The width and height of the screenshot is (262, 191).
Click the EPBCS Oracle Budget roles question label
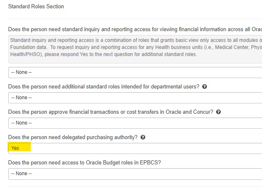click(x=84, y=163)
